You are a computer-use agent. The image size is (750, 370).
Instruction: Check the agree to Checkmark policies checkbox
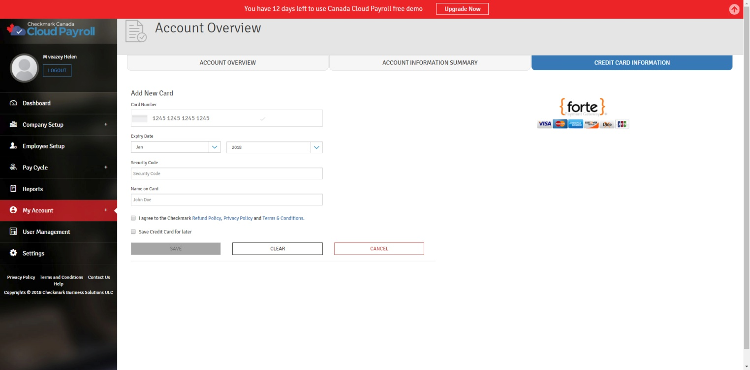133,218
